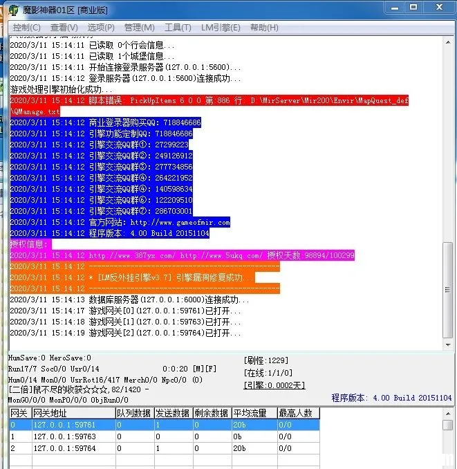Click the 游戏网关[0] 已打开 log line
The width and height of the screenshot is (457, 469).
click(x=125, y=311)
